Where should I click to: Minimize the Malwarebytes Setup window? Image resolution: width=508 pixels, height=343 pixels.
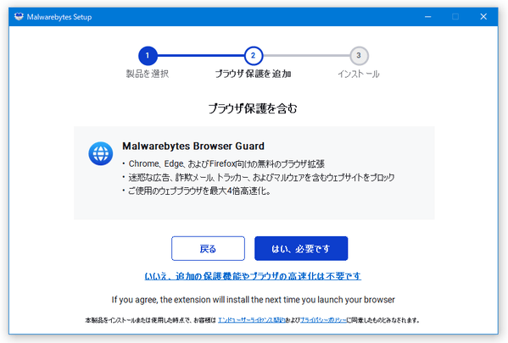pyautogui.click(x=428, y=16)
